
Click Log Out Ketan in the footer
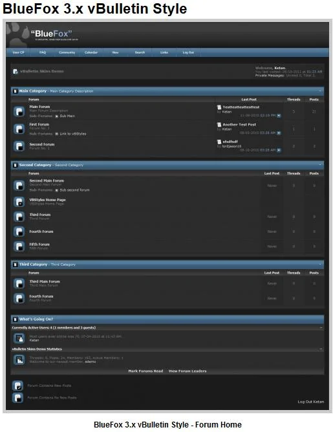pyautogui.click(x=310, y=402)
